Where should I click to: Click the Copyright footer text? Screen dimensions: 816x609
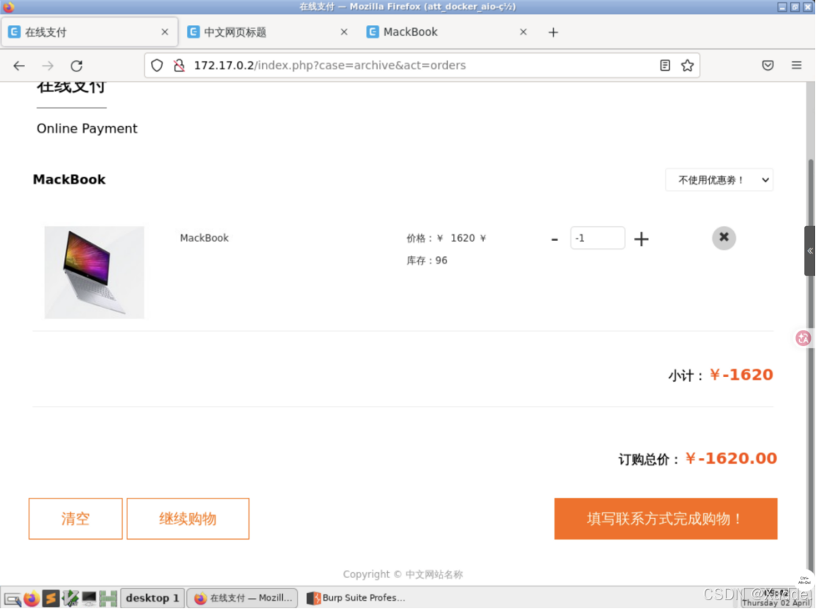403,574
